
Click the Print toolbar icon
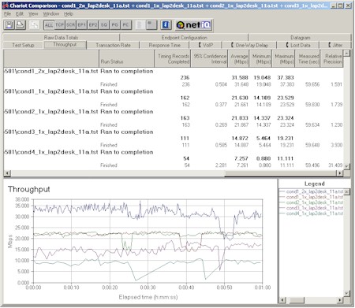click(x=20, y=25)
